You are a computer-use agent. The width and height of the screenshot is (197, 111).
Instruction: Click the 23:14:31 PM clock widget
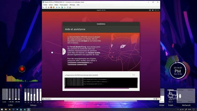click(x=178, y=71)
